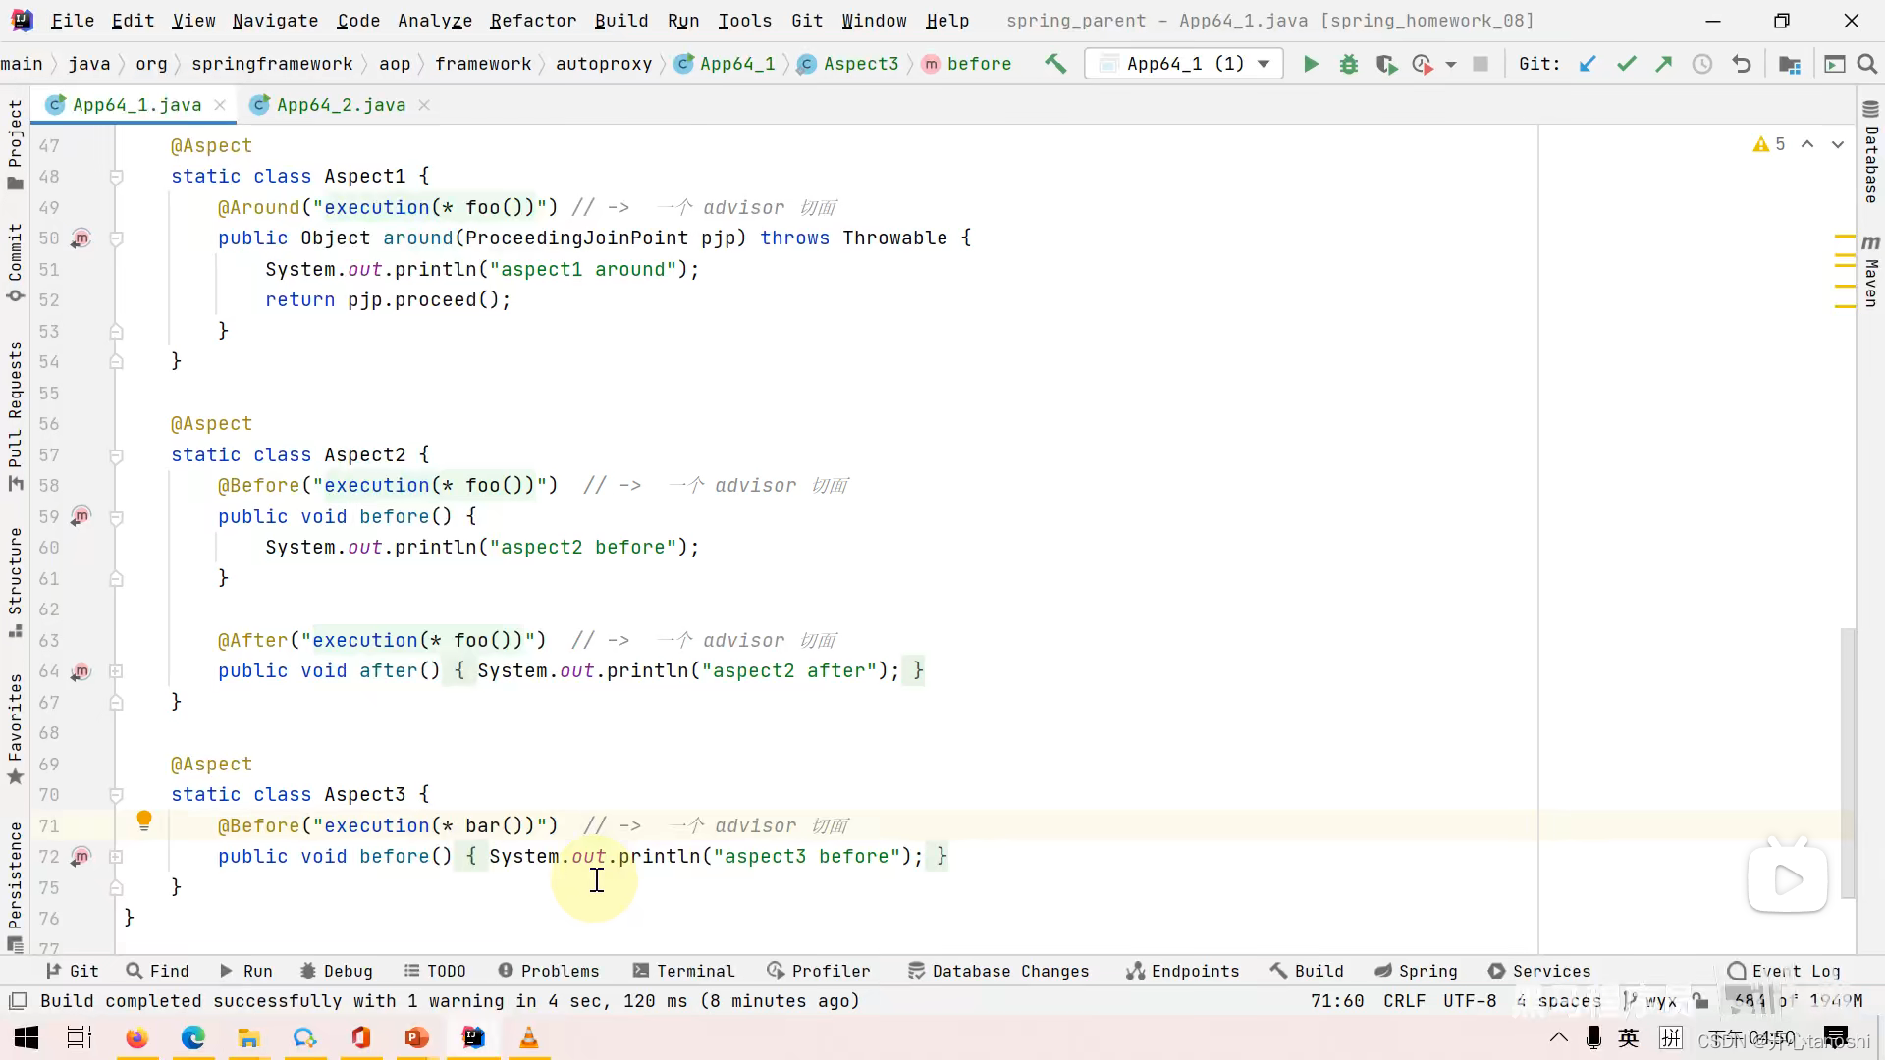Open the Endpoints tool window
The height and width of the screenshot is (1060, 1885).
pyautogui.click(x=1182, y=971)
